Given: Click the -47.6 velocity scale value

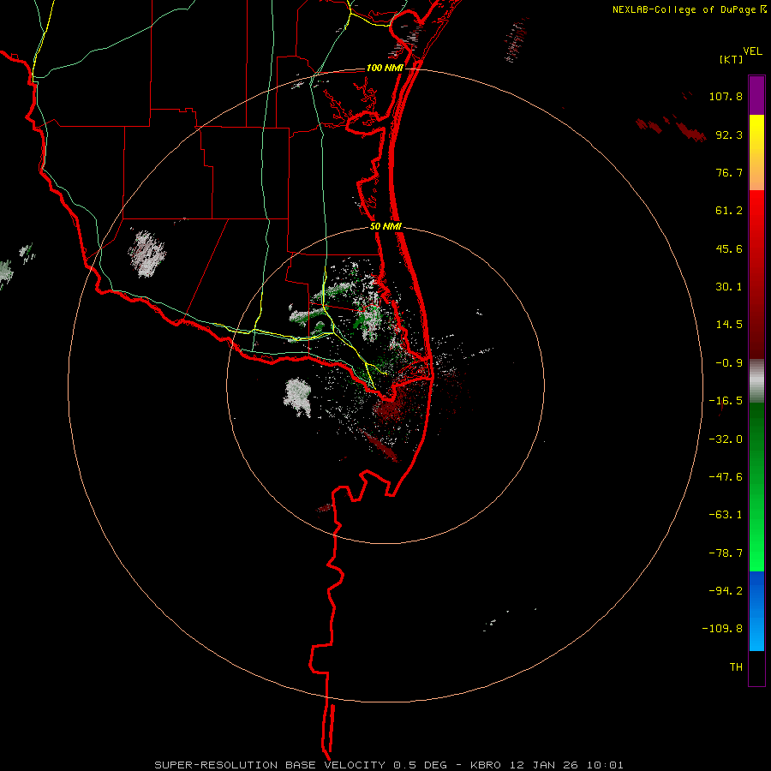Looking at the screenshot, I should pyautogui.click(x=726, y=477).
